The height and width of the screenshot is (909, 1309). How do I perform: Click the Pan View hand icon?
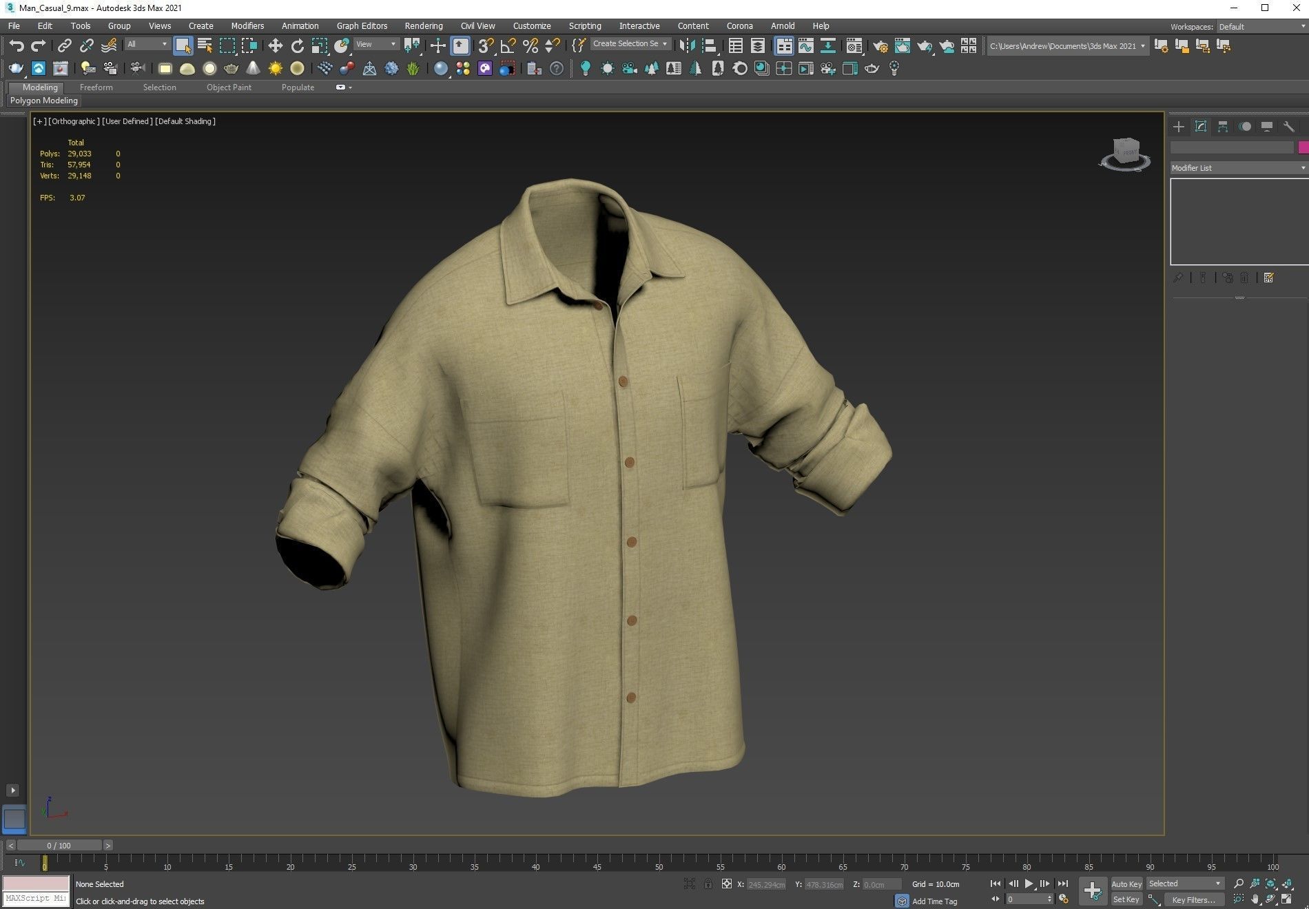click(x=1255, y=899)
